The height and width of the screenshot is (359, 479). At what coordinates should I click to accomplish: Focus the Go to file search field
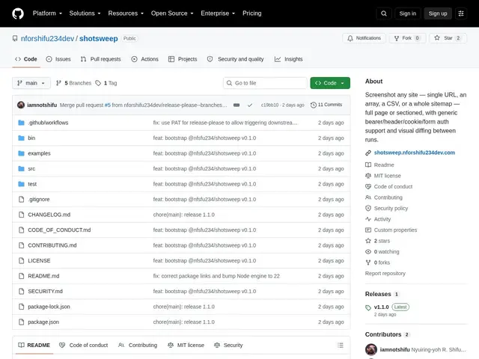point(265,83)
